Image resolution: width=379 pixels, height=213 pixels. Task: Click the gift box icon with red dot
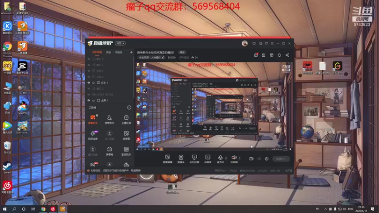click(x=256, y=55)
